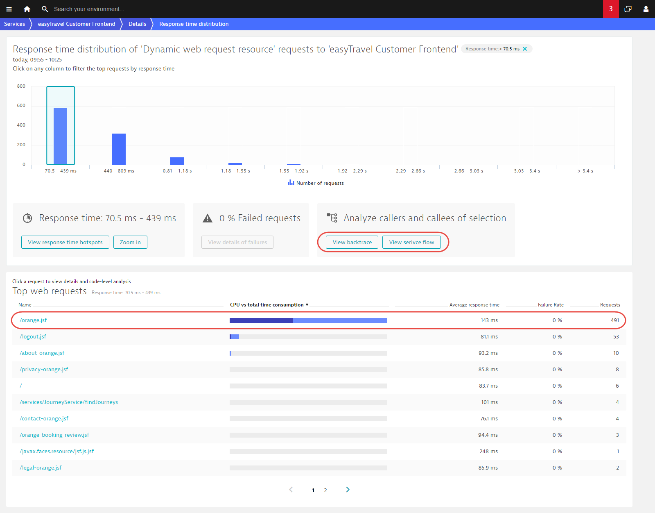
Task: Go back to Details breadcrumb
Action: click(137, 24)
